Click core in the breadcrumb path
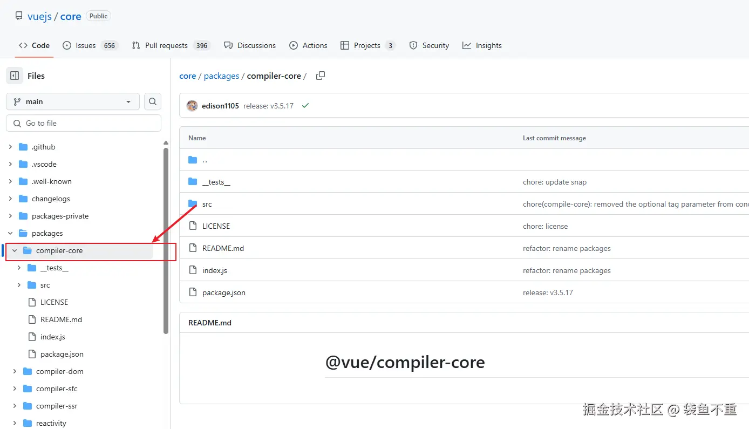The width and height of the screenshot is (749, 429). [x=187, y=76]
